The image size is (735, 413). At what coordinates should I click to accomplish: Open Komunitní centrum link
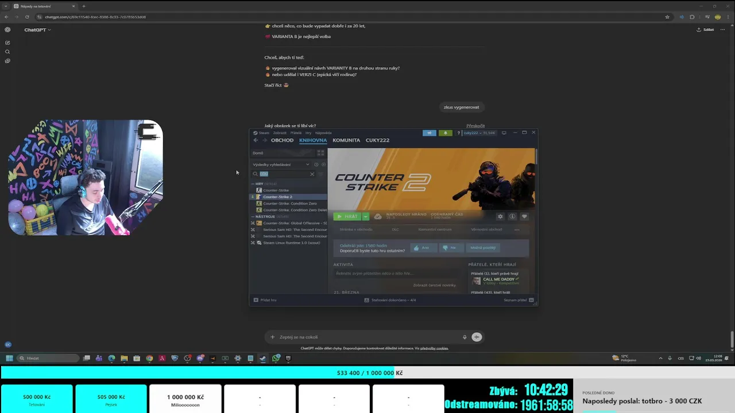point(435,229)
